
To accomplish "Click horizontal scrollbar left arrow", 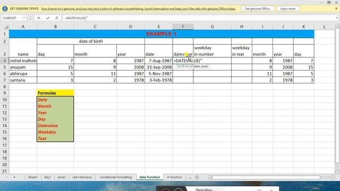I will coord(210,177).
